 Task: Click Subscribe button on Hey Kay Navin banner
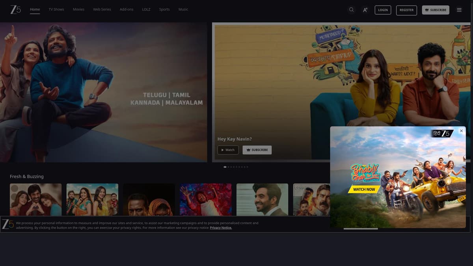pos(257,150)
